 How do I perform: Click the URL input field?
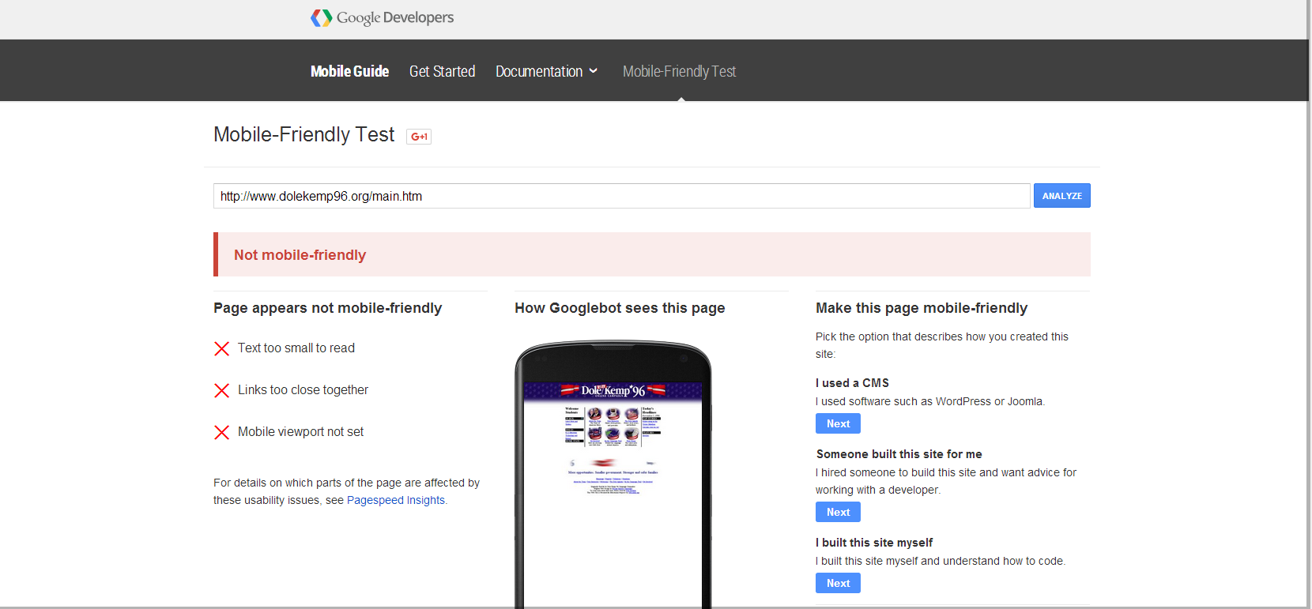621,196
